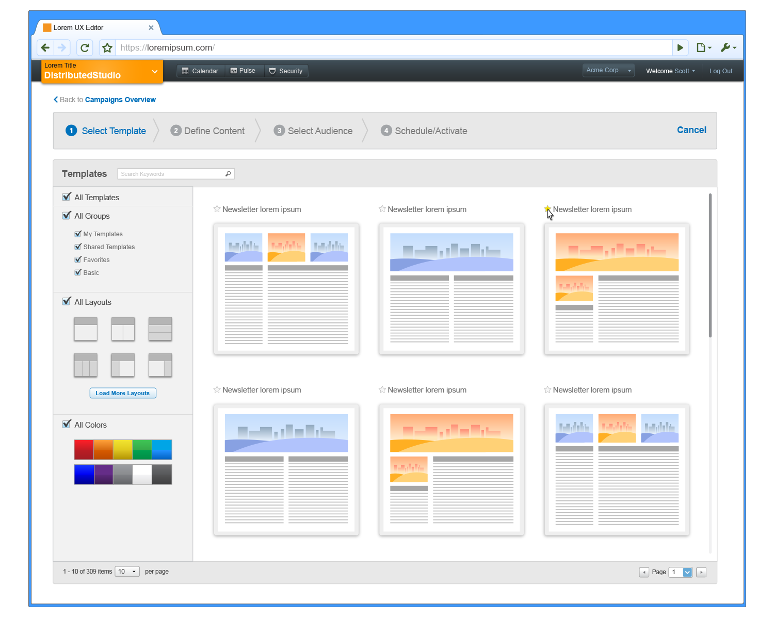
Task: Open the Acme Corp dropdown
Action: [608, 70]
